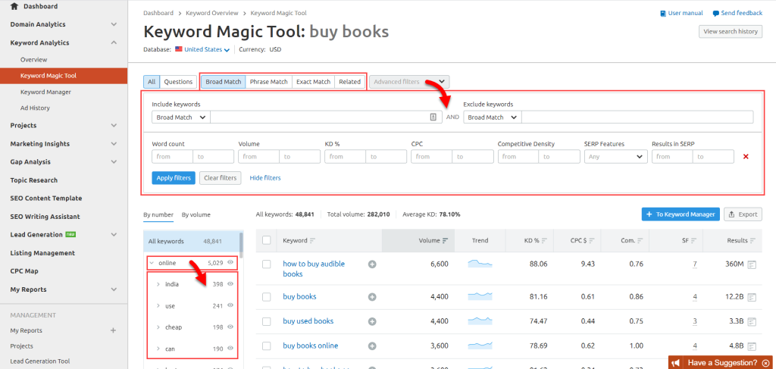Add 'how to buy audible books' via plus icon
The image size is (776, 369).
pos(372,264)
